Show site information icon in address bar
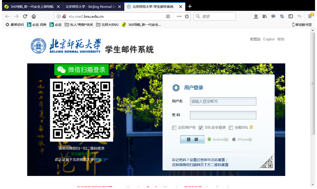 click(59, 16)
